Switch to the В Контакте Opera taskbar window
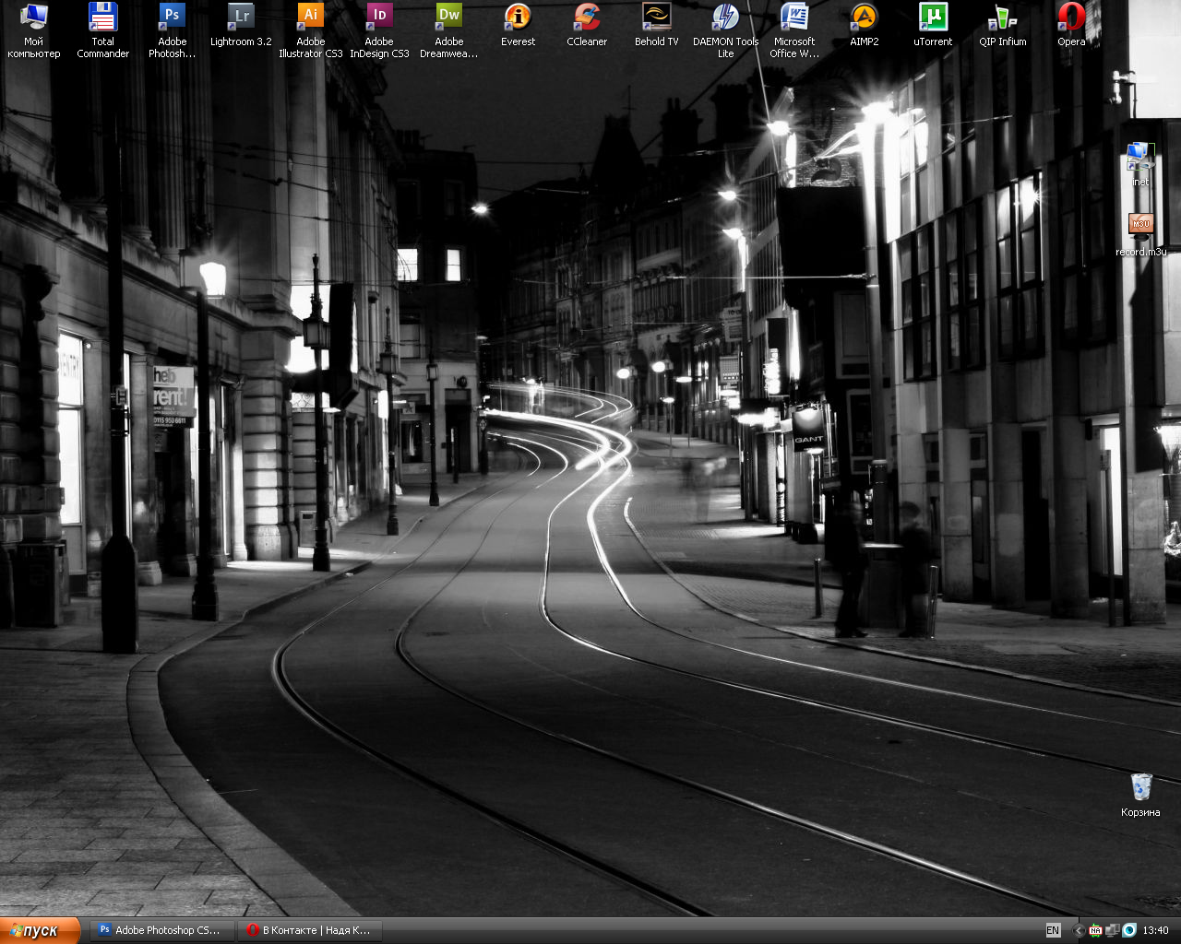The width and height of the screenshot is (1181, 944). coord(308,930)
